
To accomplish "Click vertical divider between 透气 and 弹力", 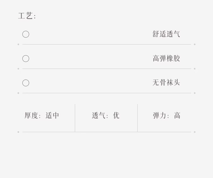I will 138,118.
